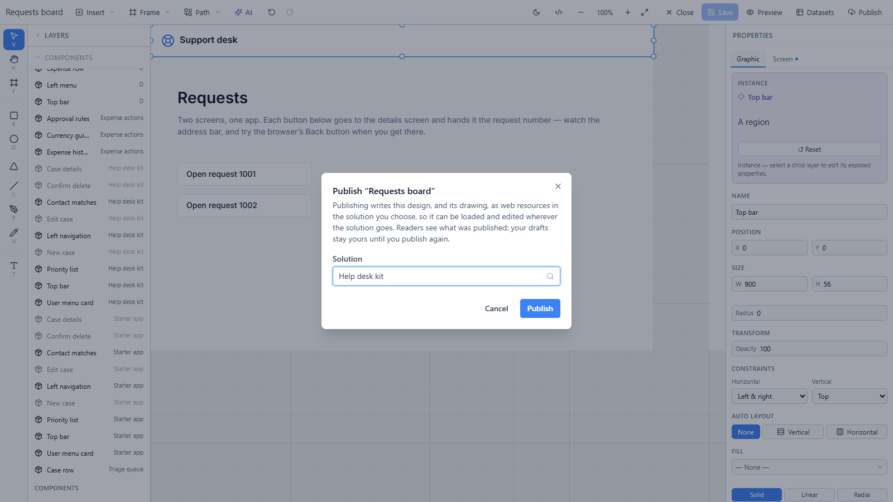Click the Save button
Screen dimensions: 893x502
(720, 12)
